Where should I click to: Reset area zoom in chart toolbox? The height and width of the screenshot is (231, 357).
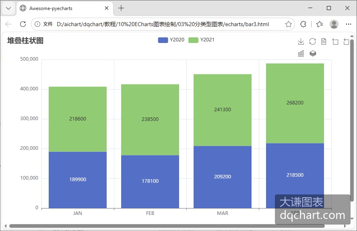(346, 42)
